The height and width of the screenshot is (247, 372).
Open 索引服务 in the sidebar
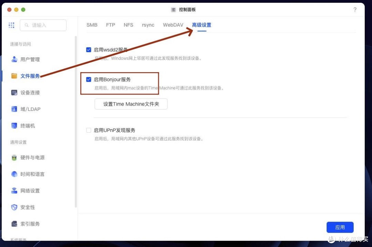click(30, 224)
